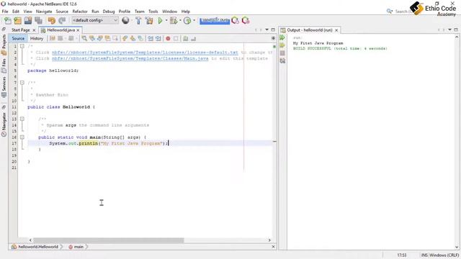Click Shift Line Left icon

click(151, 38)
